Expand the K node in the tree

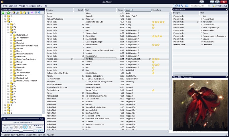pos(5,16)
